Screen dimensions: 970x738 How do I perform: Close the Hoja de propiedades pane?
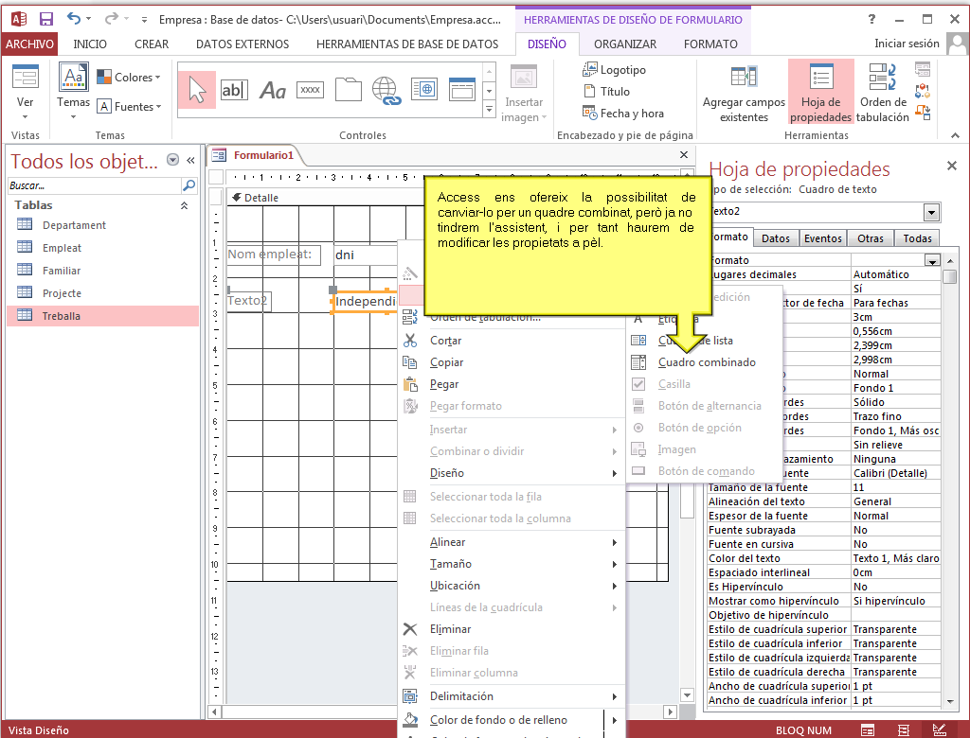(951, 166)
